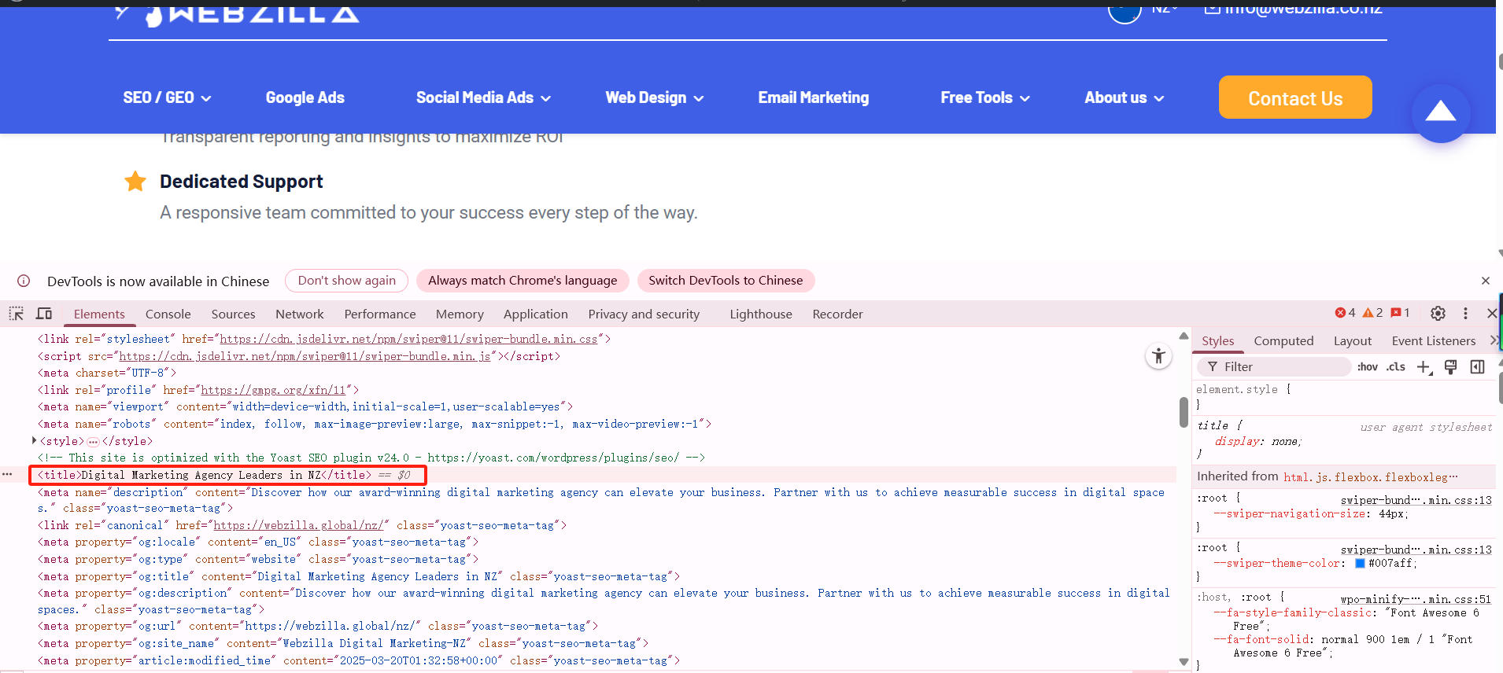
Task: Click the ellipsis gutter beside title element
Action: click(7, 474)
